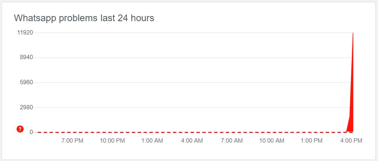
Task: Select the 4:00 PM time label
Action: 351,141
